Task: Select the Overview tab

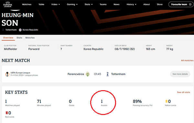Action: click(x=8, y=38)
